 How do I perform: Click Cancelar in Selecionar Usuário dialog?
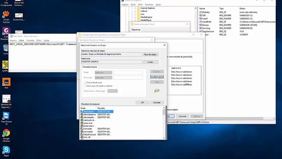[157, 102]
